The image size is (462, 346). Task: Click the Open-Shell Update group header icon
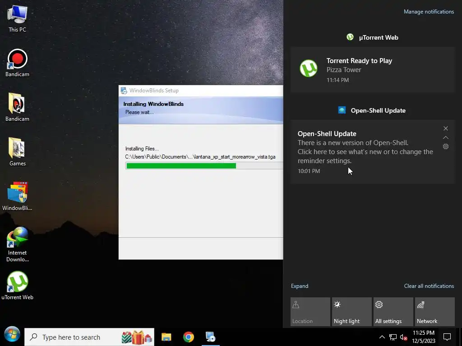point(342,110)
